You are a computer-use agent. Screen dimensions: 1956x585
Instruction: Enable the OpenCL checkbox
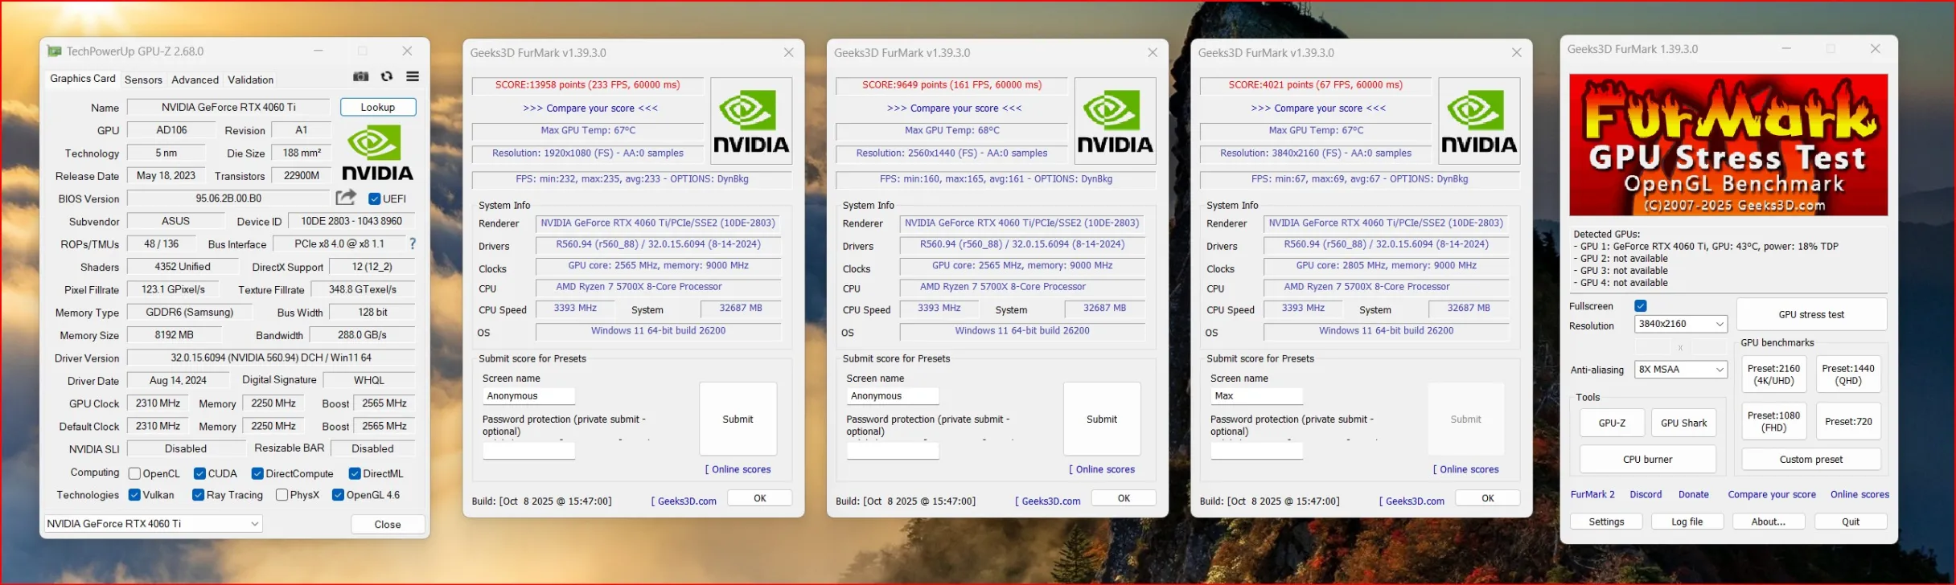135,473
